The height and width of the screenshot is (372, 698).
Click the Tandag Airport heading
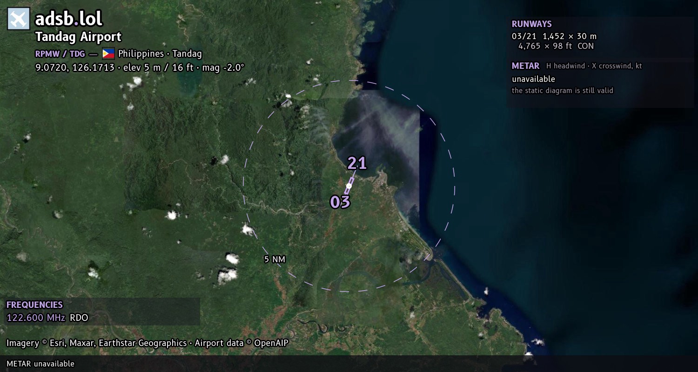tap(78, 37)
